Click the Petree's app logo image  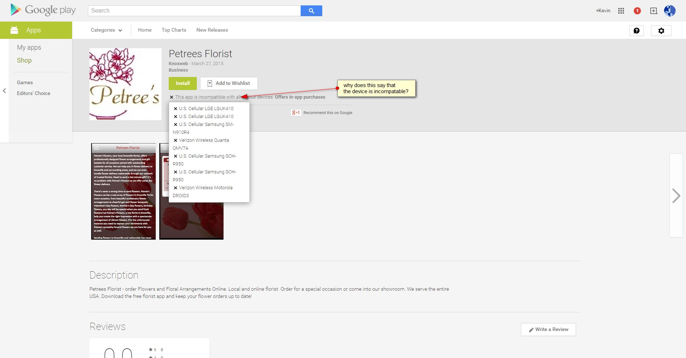click(x=125, y=84)
